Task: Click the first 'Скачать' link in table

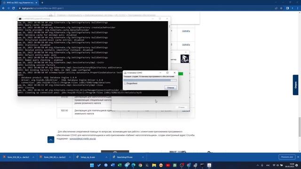Action: pyautogui.click(x=186, y=31)
